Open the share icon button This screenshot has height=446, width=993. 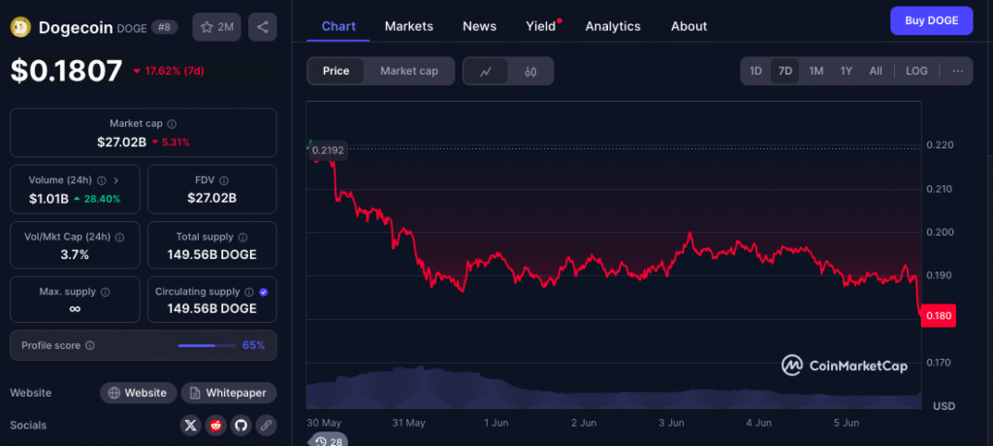(263, 27)
